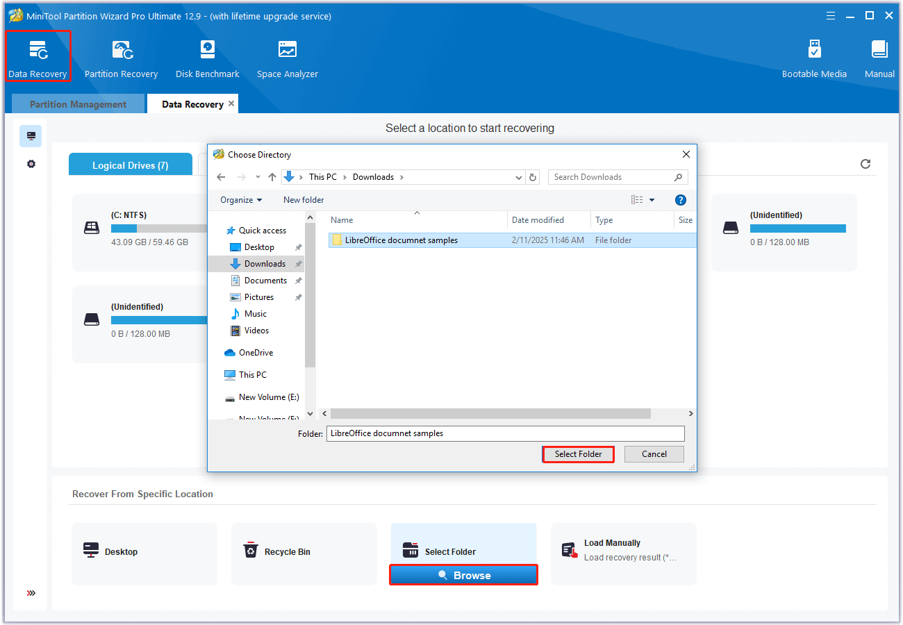
Task: Refresh the Downloads folder view
Action: tap(533, 177)
